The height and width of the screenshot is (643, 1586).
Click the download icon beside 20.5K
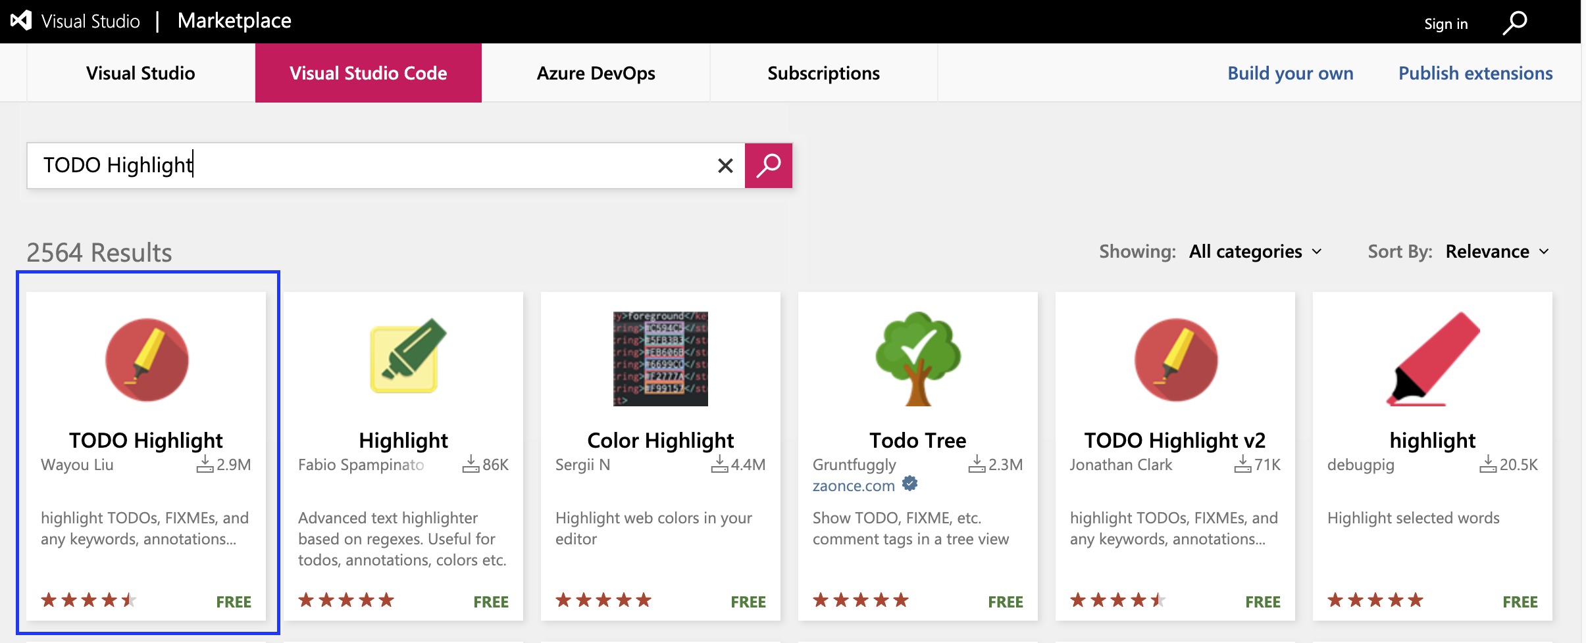(x=1488, y=464)
